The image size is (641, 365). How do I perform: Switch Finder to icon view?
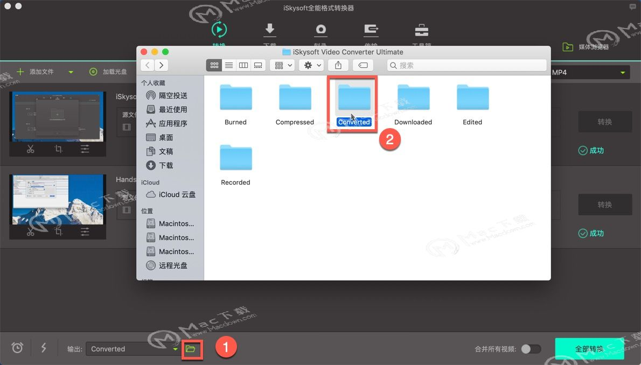pos(214,65)
